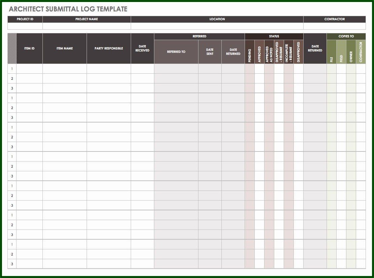Click the Approved As Noted column header
This screenshot has width=374, height=278.
[x=269, y=52]
